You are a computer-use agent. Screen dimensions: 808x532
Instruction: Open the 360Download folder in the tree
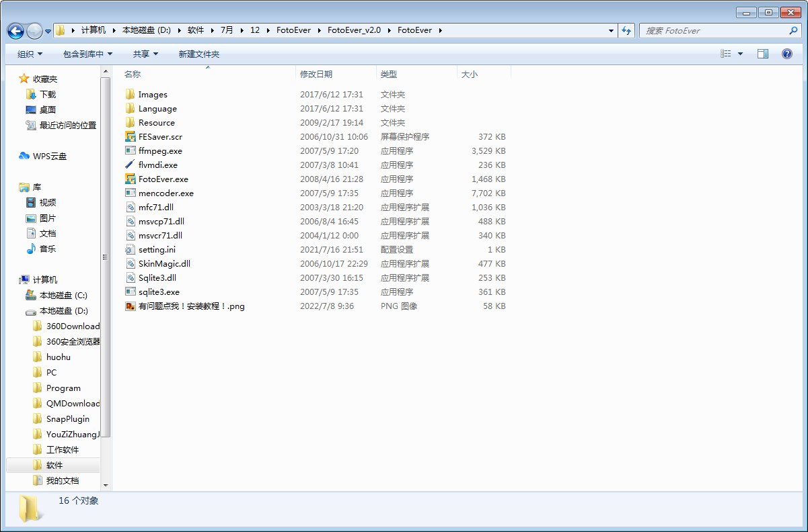[x=73, y=326]
